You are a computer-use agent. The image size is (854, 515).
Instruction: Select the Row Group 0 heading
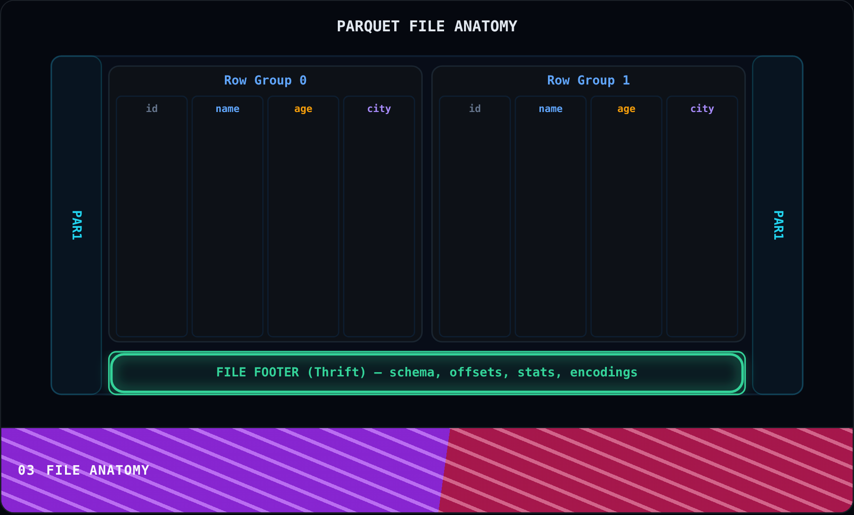265,80
